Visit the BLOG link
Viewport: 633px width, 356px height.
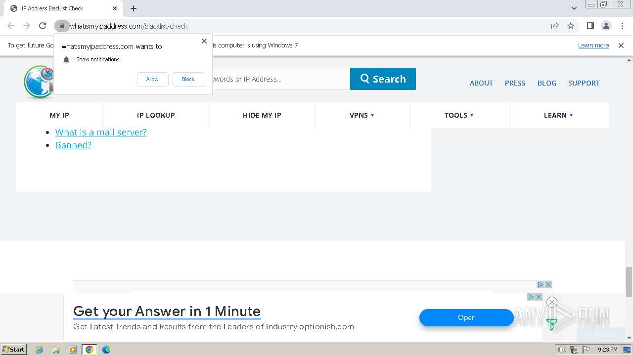547,83
